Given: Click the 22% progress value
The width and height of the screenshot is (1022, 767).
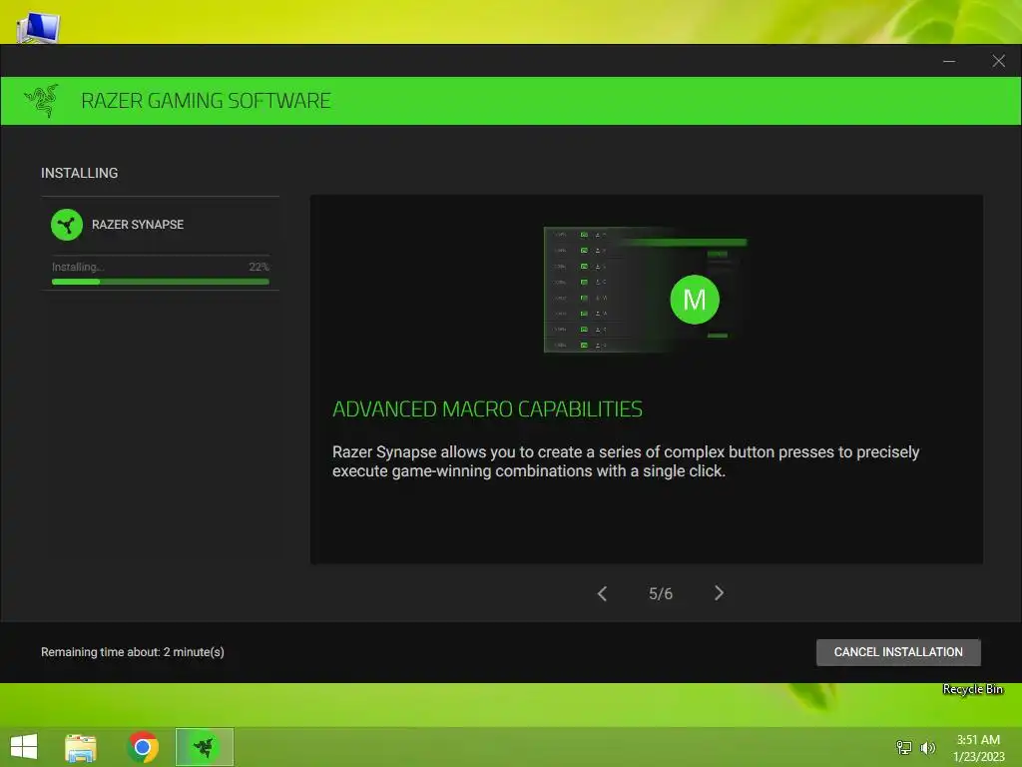Looking at the screenshot, I should point(258,267).
